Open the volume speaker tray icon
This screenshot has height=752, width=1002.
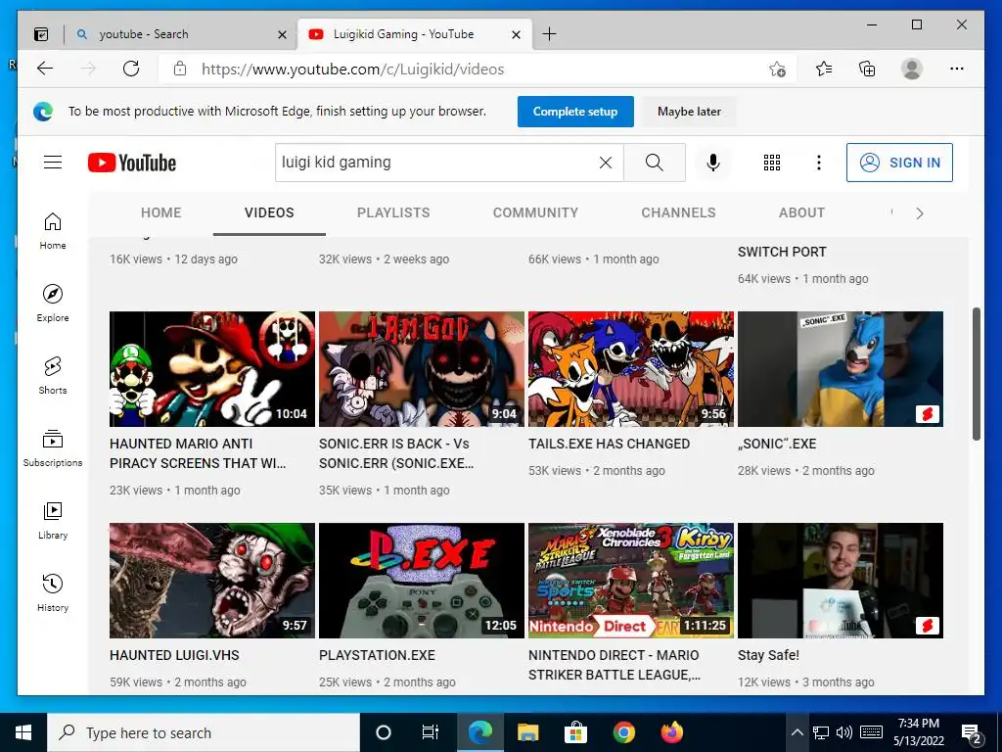844,732
